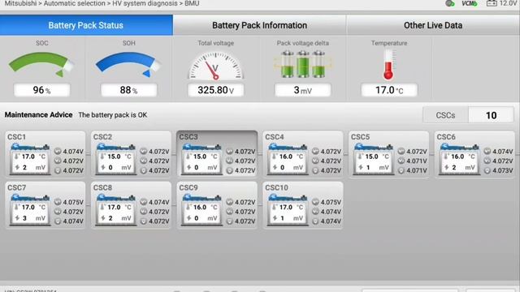Viewport: 520px width, 292px height.
Task: Click the Temperature thermometer icon
Action: (388, 65)
